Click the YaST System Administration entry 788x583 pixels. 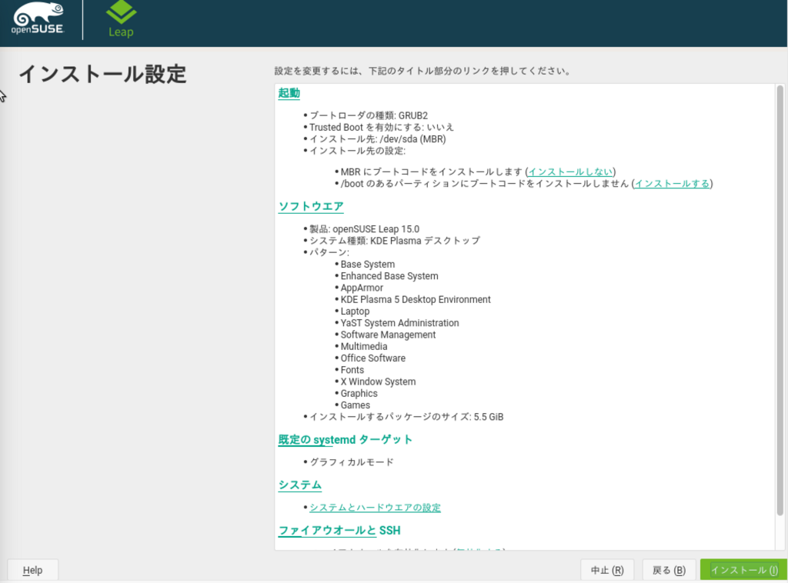click(399, 323)
